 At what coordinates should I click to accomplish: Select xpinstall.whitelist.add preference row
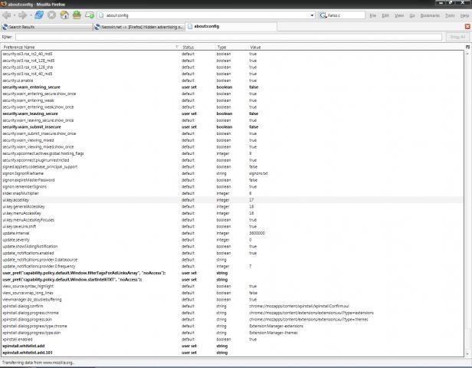click(232, 346)
